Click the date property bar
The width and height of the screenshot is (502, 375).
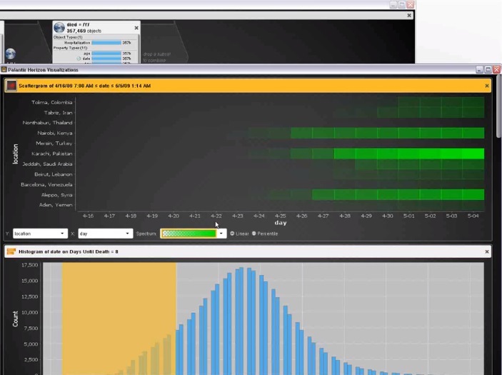click(x=106, y=59)
